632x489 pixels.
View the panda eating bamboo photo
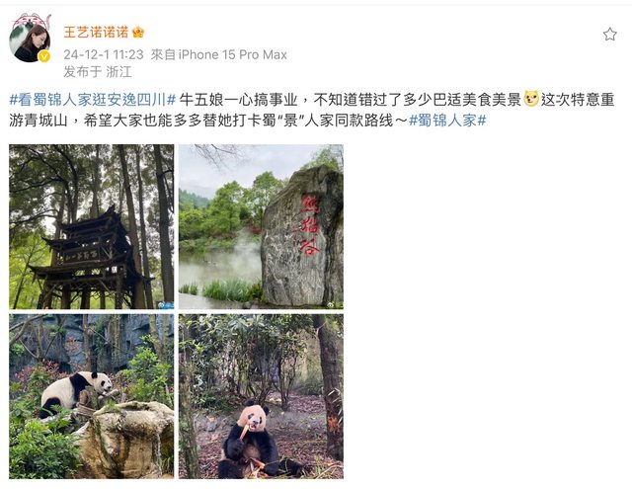coord(261,396)
